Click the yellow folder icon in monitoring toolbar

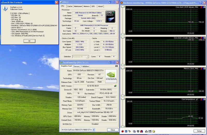point(153,131)
